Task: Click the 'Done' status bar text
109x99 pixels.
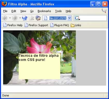Action: pyautogui.click(x=6, y=95)
